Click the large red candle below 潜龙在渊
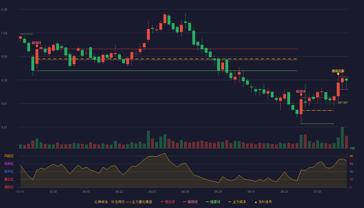Viewport: 364px width, 208px height. point(338,89)
